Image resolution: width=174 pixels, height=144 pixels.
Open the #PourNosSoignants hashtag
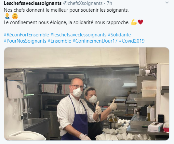[x=25, y=41]
